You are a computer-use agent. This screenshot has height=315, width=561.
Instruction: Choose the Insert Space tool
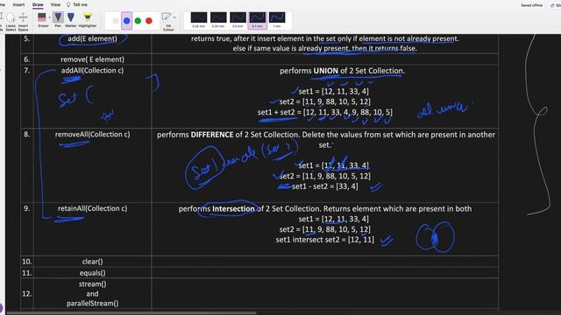23,21
